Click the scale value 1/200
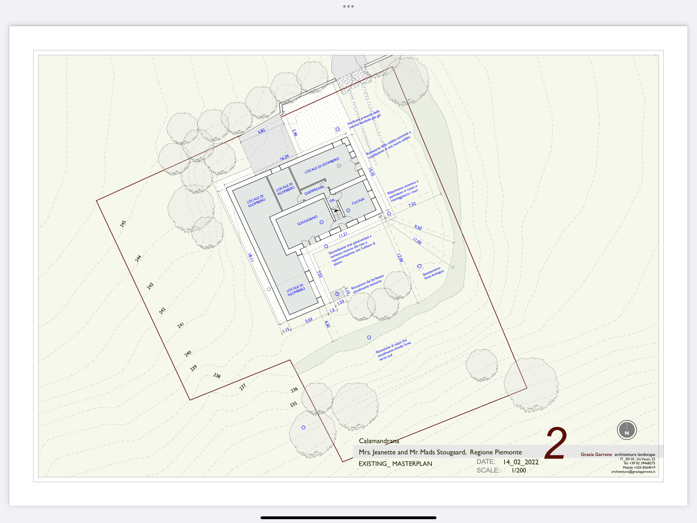This screenshot has width=697, height=523. [519, 470]
